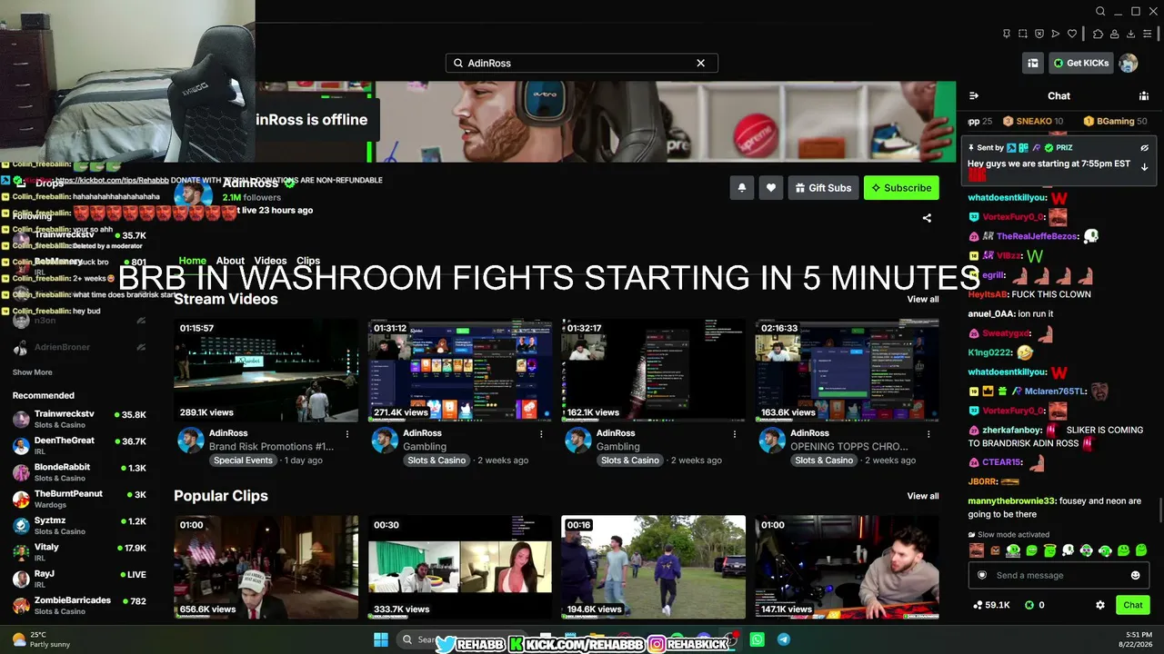The height and width of the screenshot is (654, 1164).
Task: Open the gift box icon beside Get KICKs
Action: point(1032,63)
